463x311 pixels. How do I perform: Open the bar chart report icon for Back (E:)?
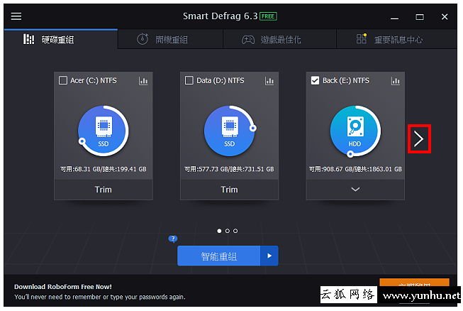point(396,81)
